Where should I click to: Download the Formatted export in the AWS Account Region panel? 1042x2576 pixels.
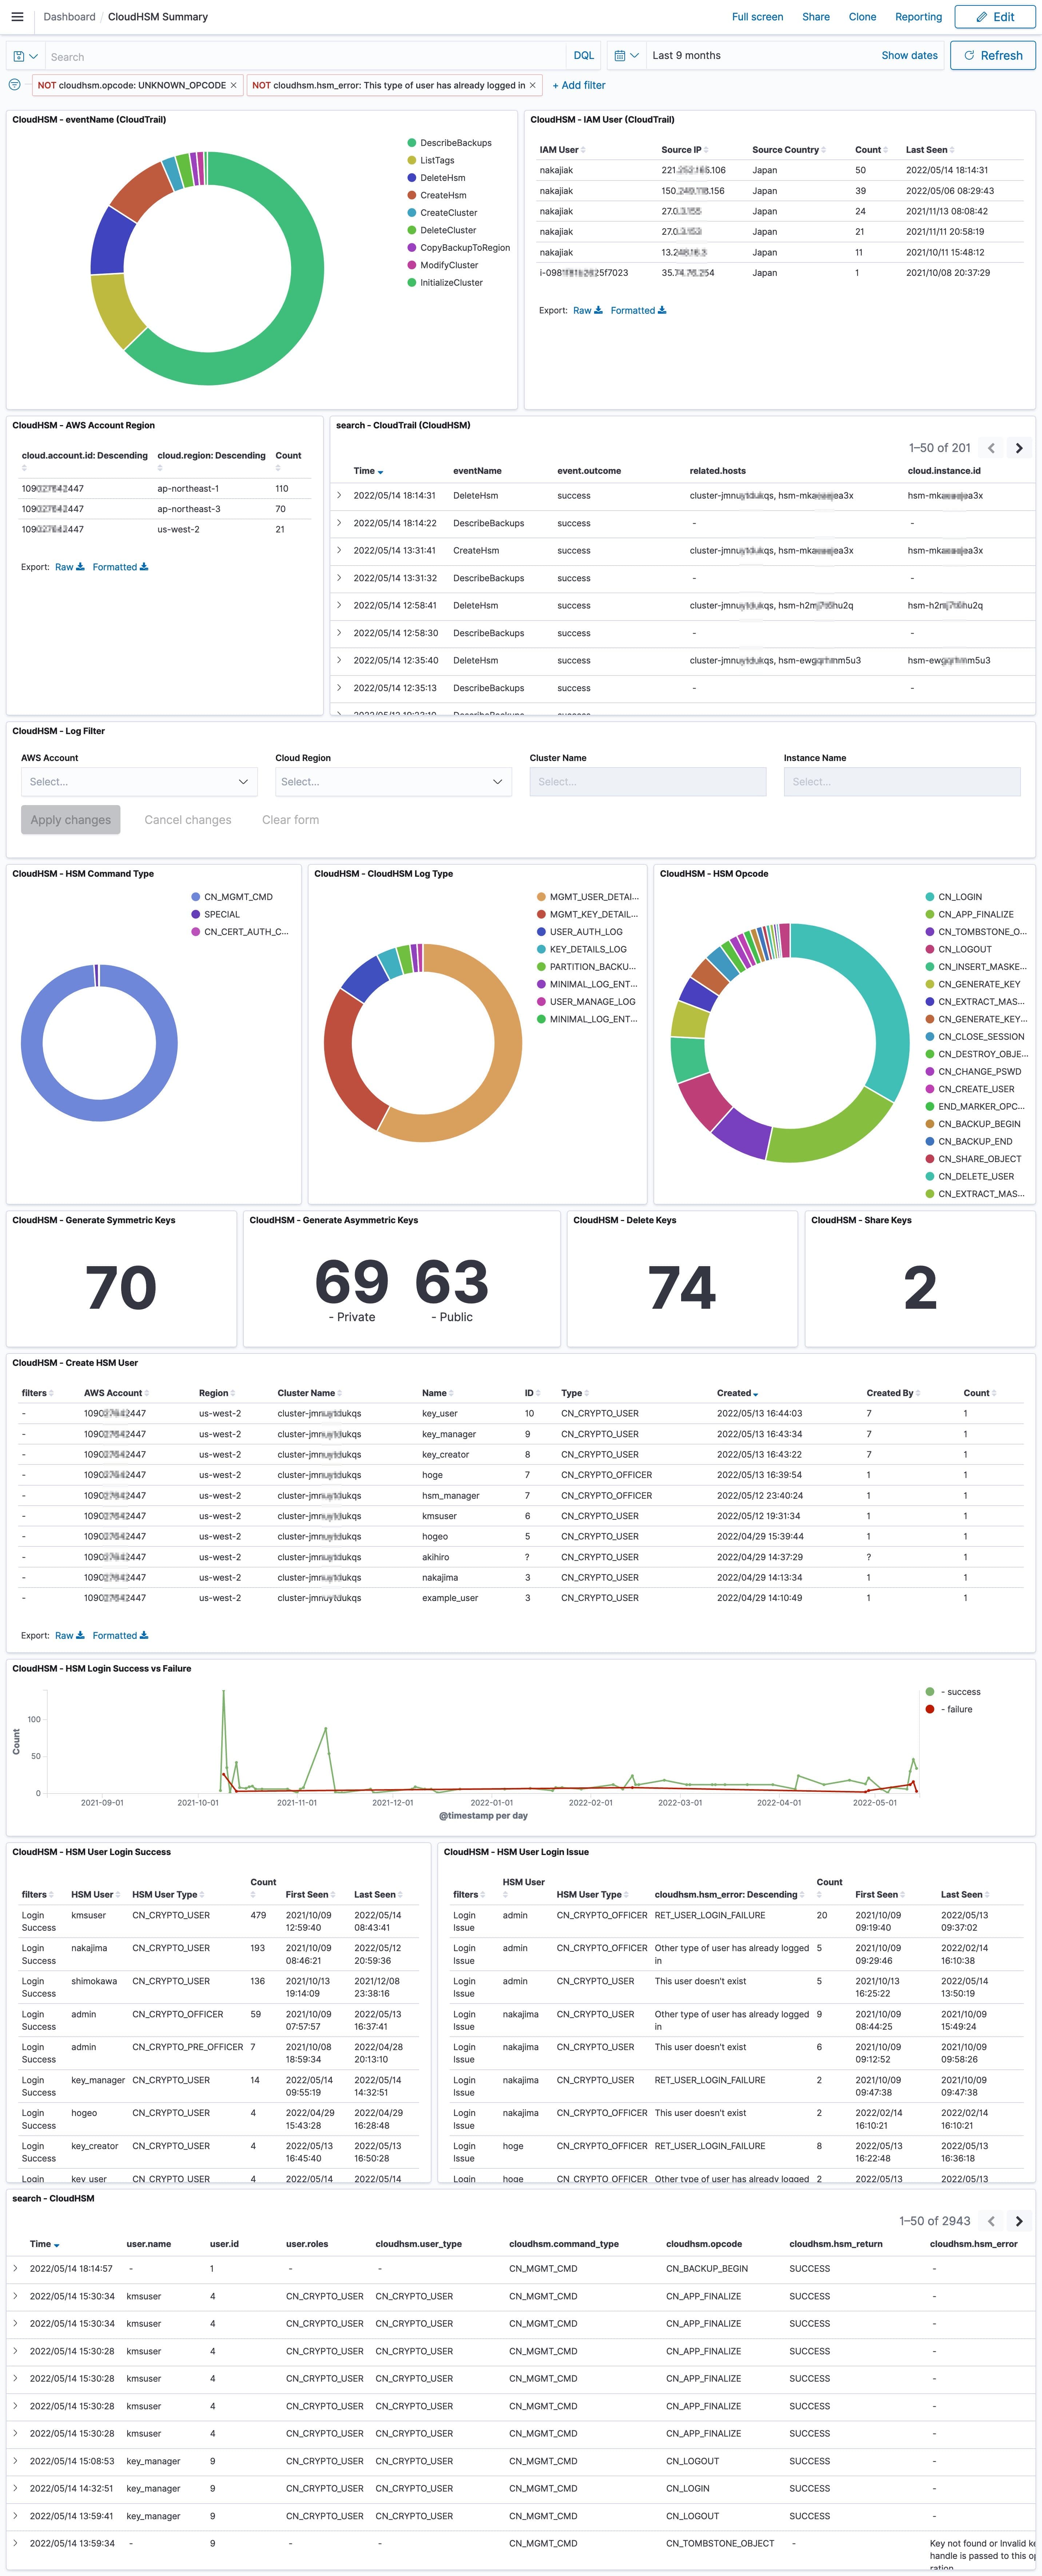[x=120, y=567]
